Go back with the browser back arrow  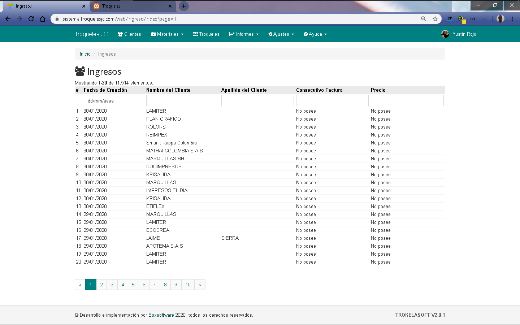coord(8,19)
